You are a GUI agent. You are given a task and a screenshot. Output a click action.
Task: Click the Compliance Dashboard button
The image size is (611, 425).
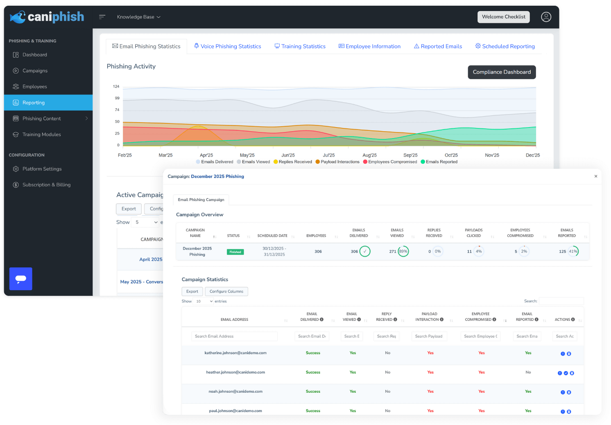click(x=502, y=72)
